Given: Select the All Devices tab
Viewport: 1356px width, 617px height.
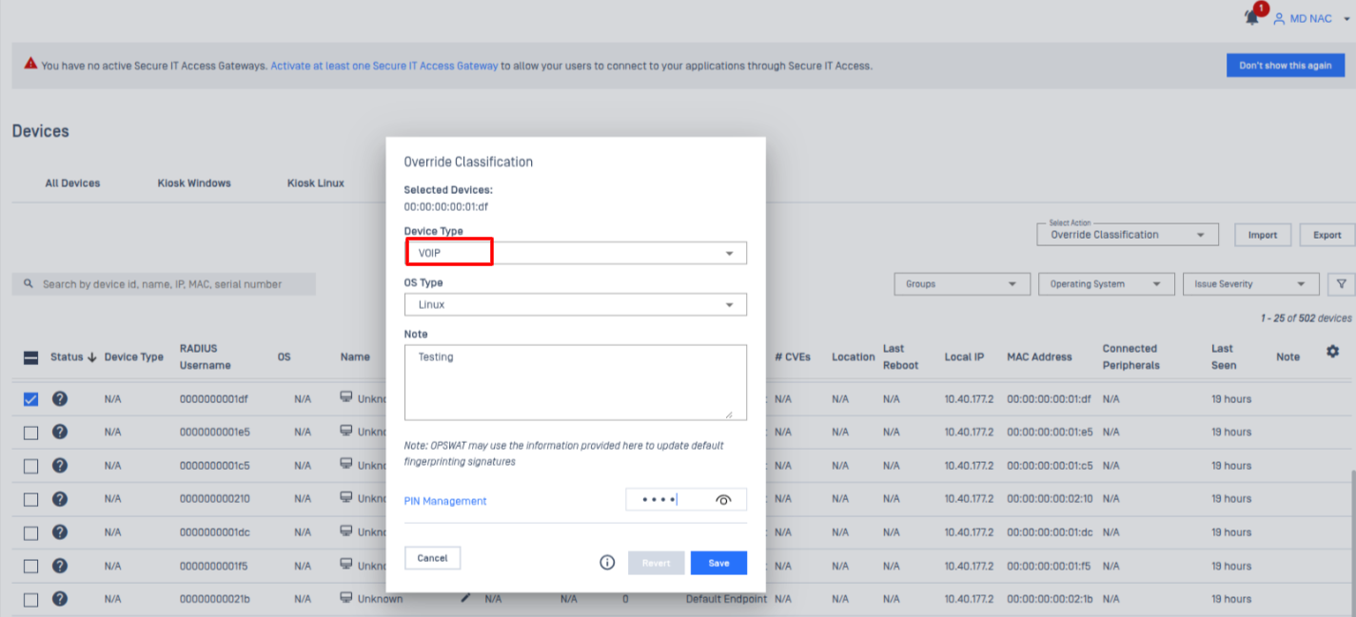Looking at the screenshot, I should [x=72, y=183].
